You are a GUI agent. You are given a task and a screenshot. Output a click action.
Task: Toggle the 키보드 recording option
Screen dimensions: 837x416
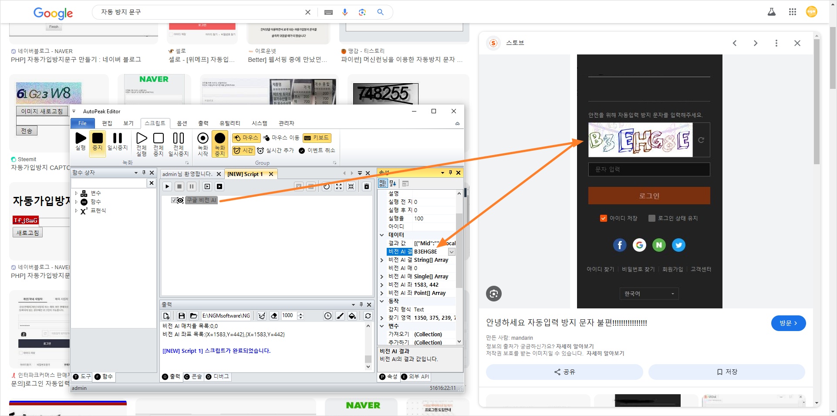317,138
